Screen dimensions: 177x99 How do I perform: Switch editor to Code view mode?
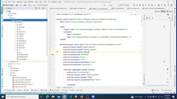pyautogui.click(x=157, y=11)
